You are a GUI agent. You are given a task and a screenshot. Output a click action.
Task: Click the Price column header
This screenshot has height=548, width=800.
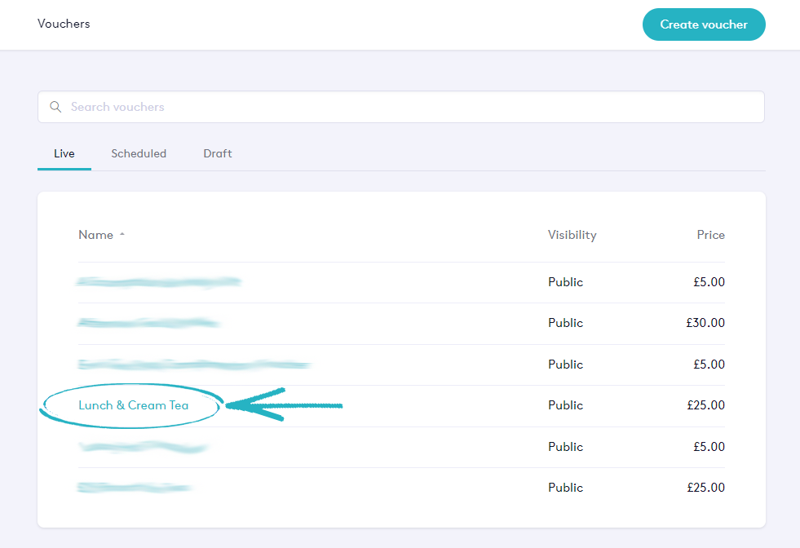[710, 235]
